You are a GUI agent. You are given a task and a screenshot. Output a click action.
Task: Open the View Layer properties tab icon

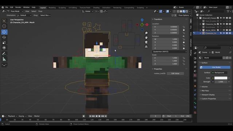click(195, 67)
